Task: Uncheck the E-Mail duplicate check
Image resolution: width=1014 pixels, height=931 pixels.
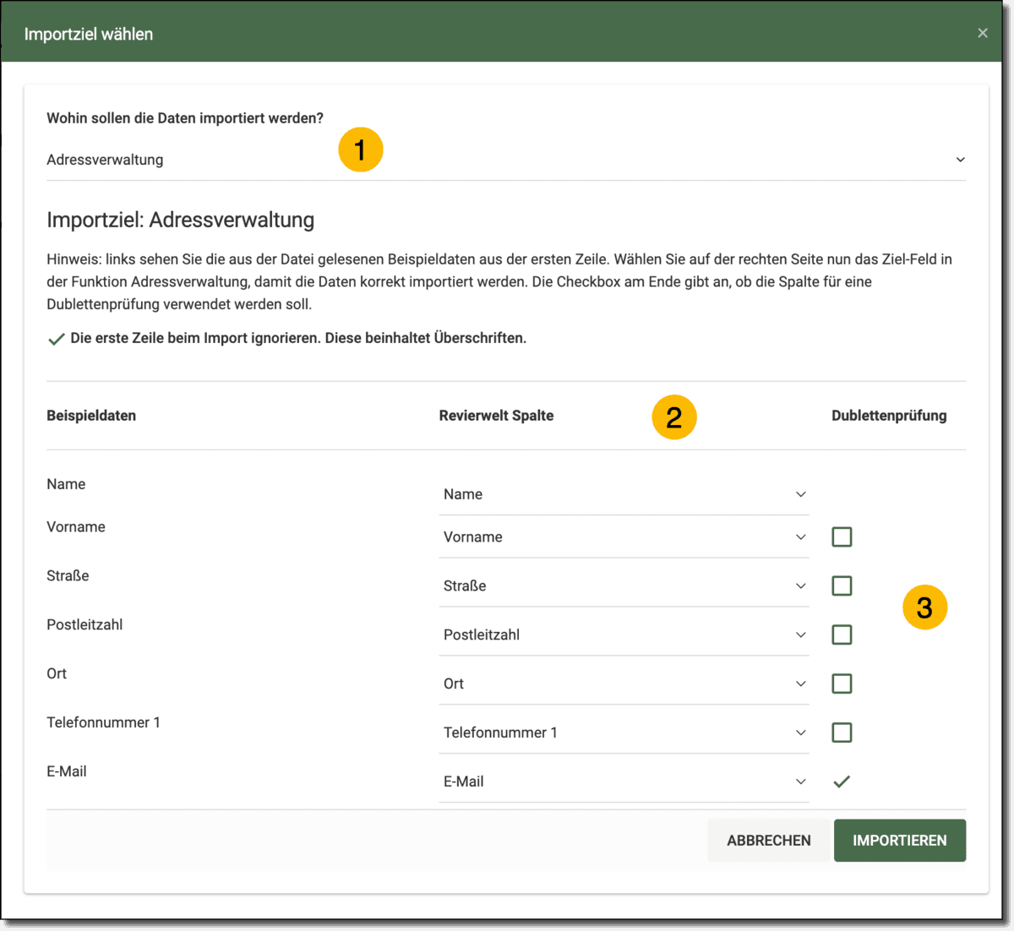Action: [x=842, y=782]
